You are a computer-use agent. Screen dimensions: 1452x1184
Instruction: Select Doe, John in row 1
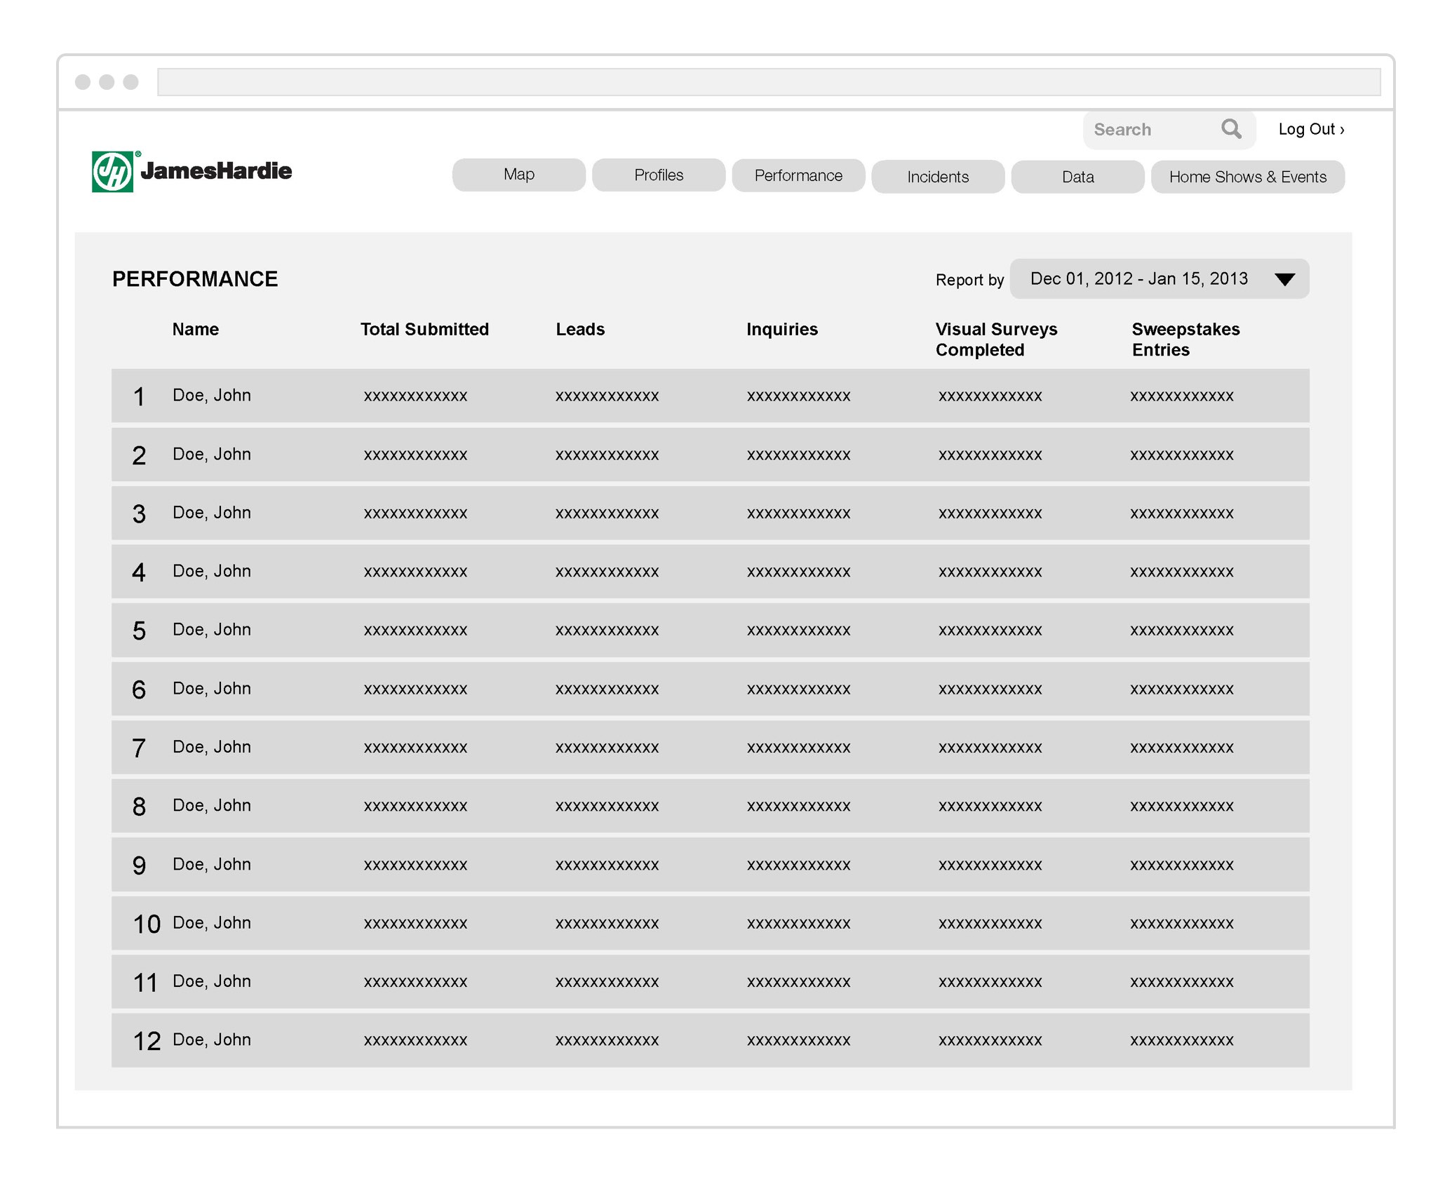[212, 396]
